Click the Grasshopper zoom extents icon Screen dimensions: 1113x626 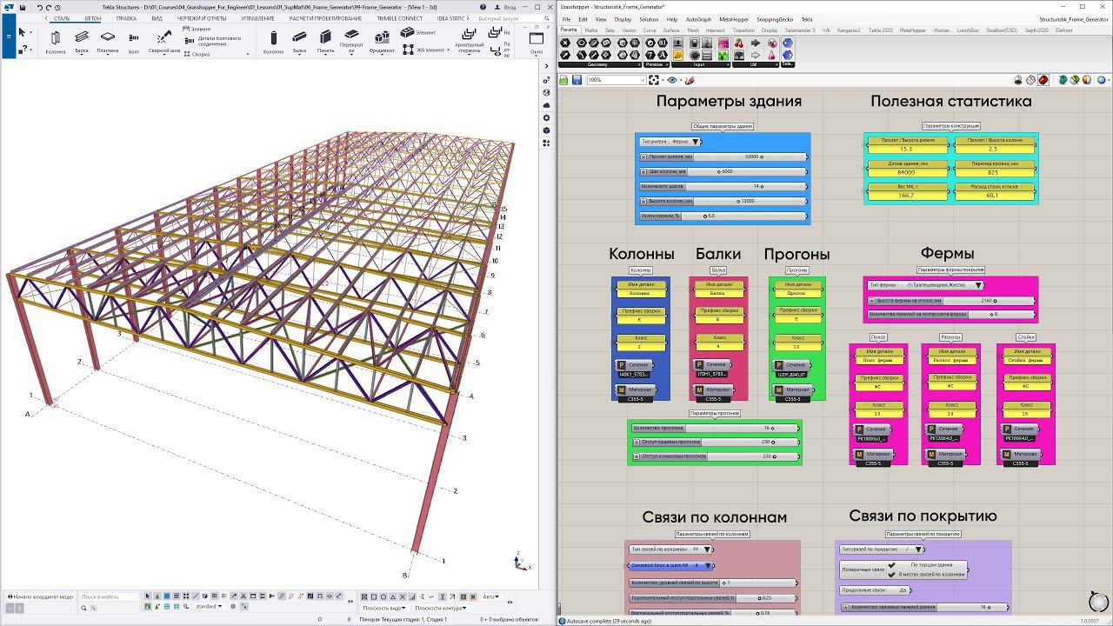coord(654,80)
